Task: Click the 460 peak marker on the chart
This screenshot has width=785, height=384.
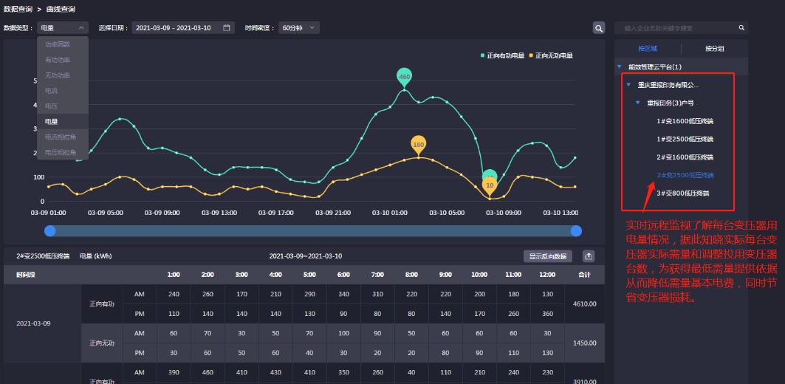Action: click(404, 76)
